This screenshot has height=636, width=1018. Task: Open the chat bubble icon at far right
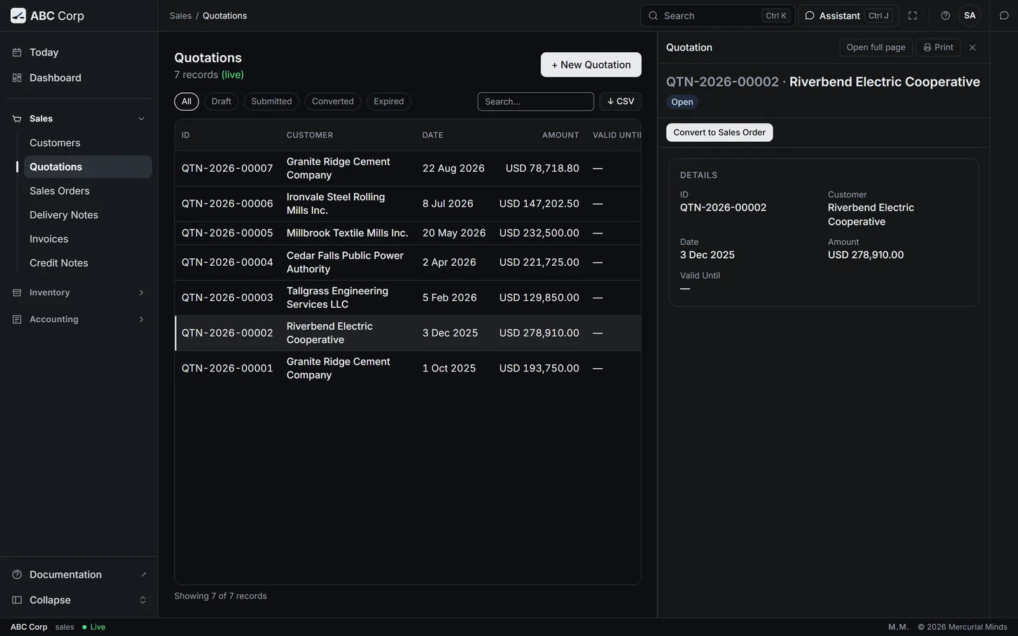(1004, 16)
